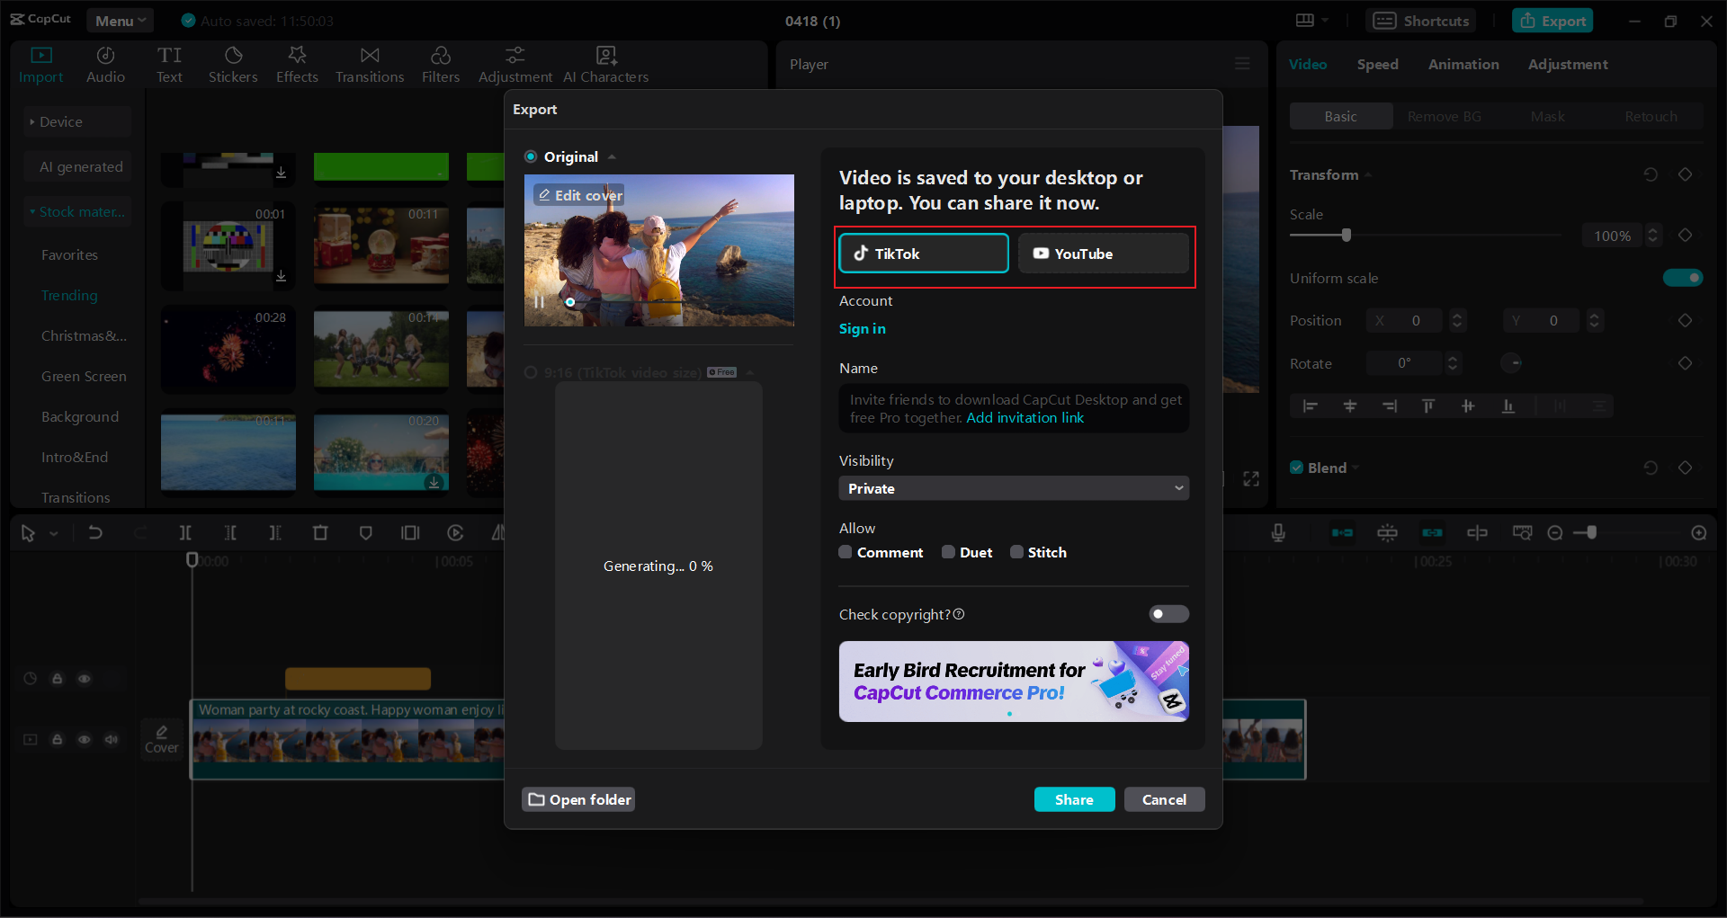Select the Trending category
Screen dimensions: 1727x918
pos(69,295)
